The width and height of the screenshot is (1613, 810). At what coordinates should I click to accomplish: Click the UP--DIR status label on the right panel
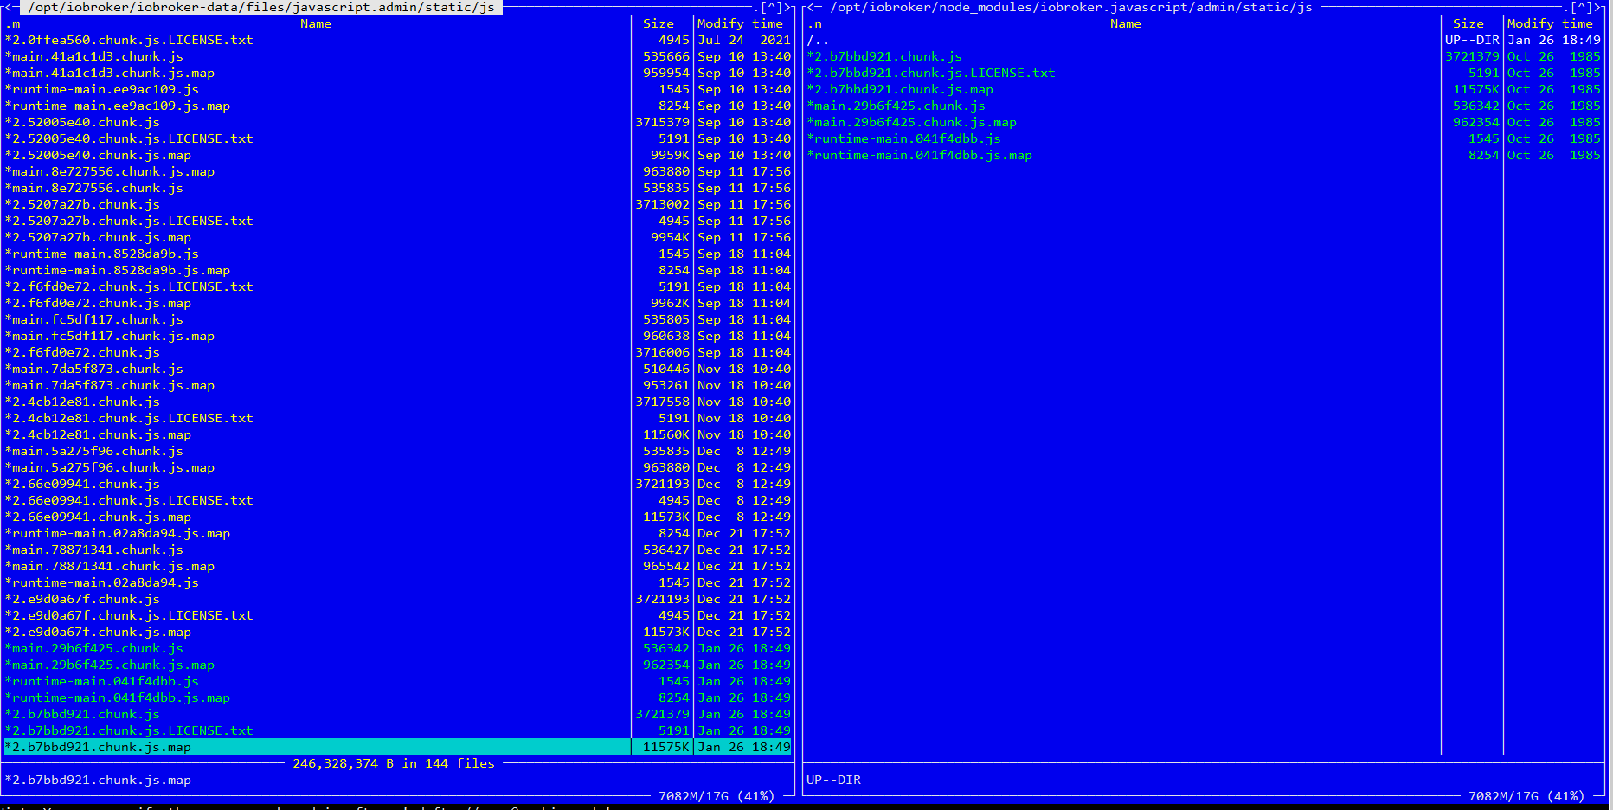point(832,779)
